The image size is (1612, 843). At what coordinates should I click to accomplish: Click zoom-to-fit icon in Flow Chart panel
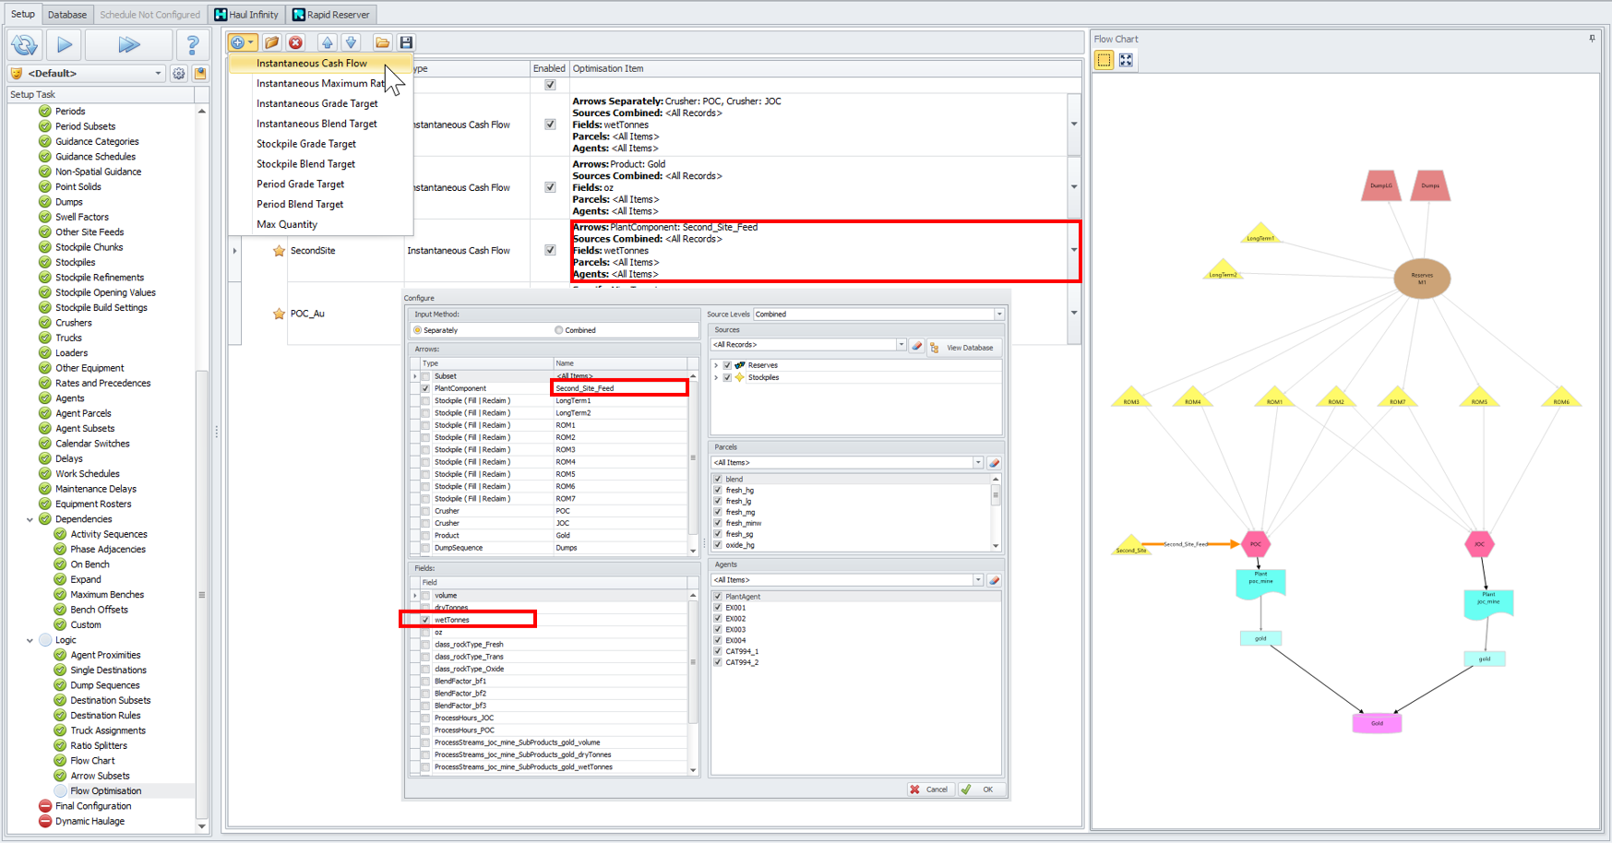point(1126,60)
